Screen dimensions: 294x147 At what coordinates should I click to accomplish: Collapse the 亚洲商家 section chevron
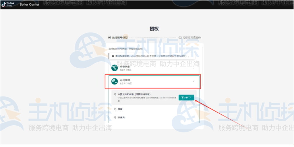pos(194,81)
